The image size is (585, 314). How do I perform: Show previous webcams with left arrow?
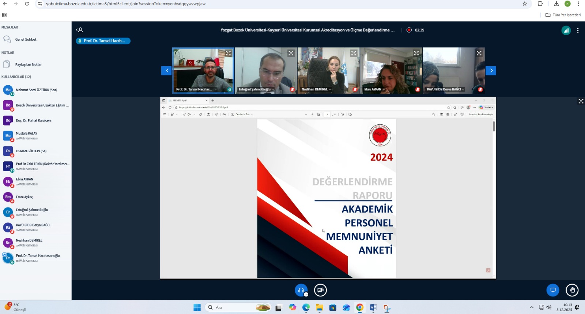pyautogui.click(x=166, y=71)
